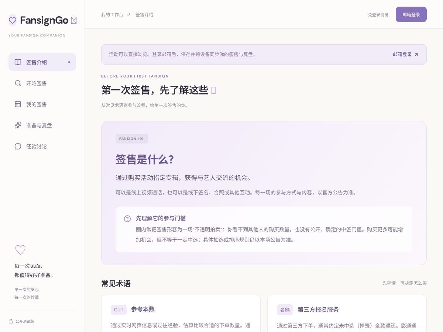443x332 pixels.
Task: Click the FansignGo brand title text
Action: [44, 20]
